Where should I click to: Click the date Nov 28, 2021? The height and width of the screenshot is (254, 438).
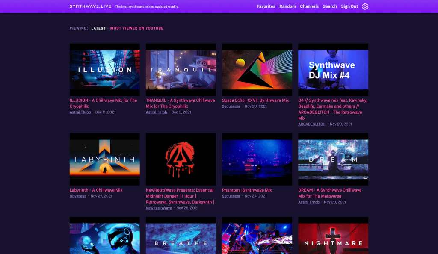point(341,124)
